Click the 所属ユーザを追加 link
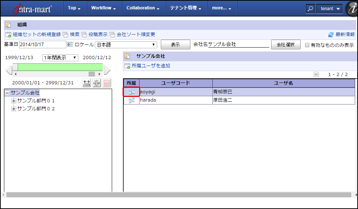 [150, 66]
